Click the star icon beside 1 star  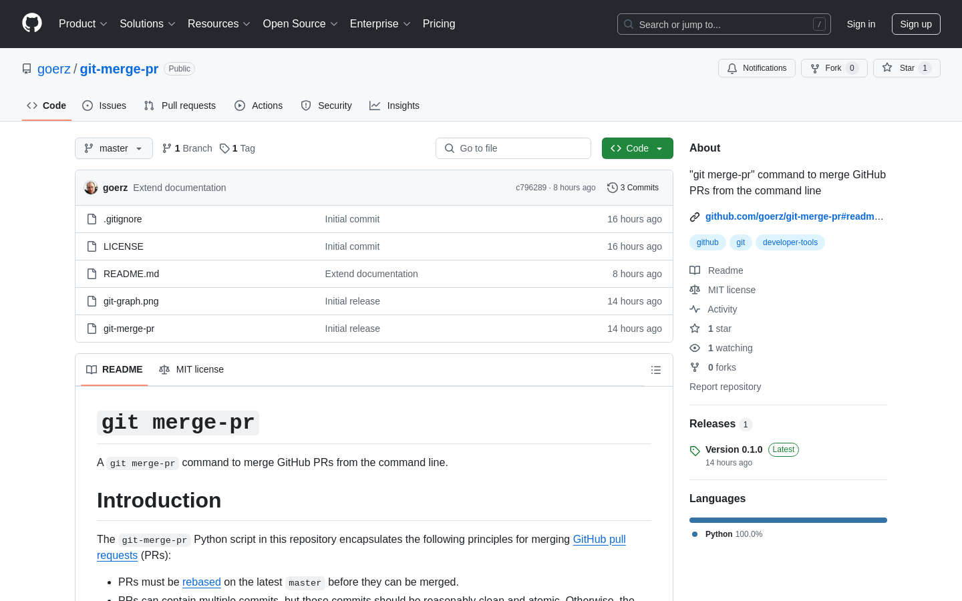[695, 329]
